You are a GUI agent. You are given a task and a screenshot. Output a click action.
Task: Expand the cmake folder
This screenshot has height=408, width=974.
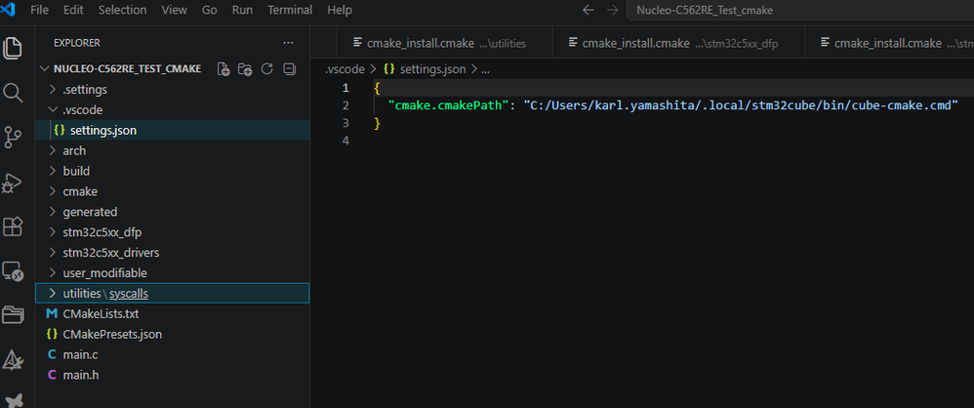point(173,191)
